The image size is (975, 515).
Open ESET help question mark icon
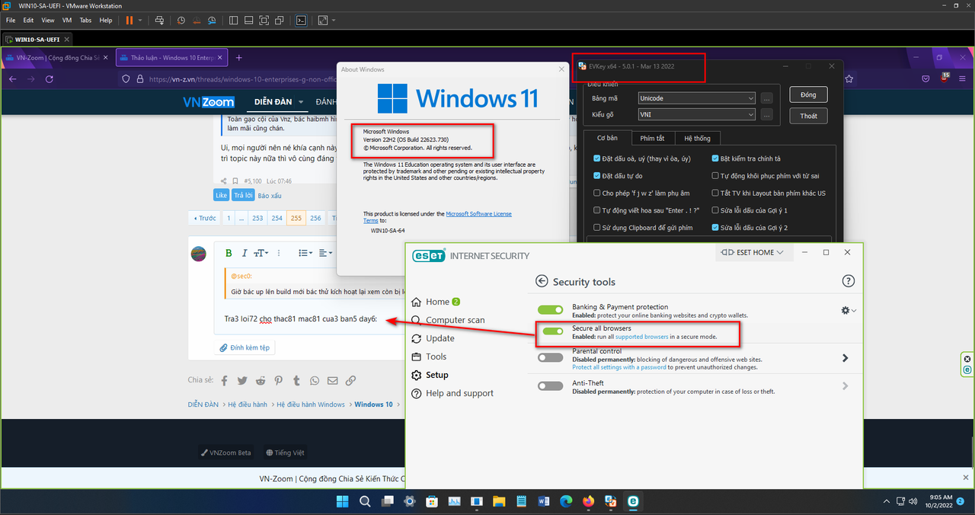pos(849,281)
